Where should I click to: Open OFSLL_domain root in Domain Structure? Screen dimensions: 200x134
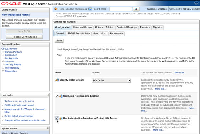click(9, 49)
